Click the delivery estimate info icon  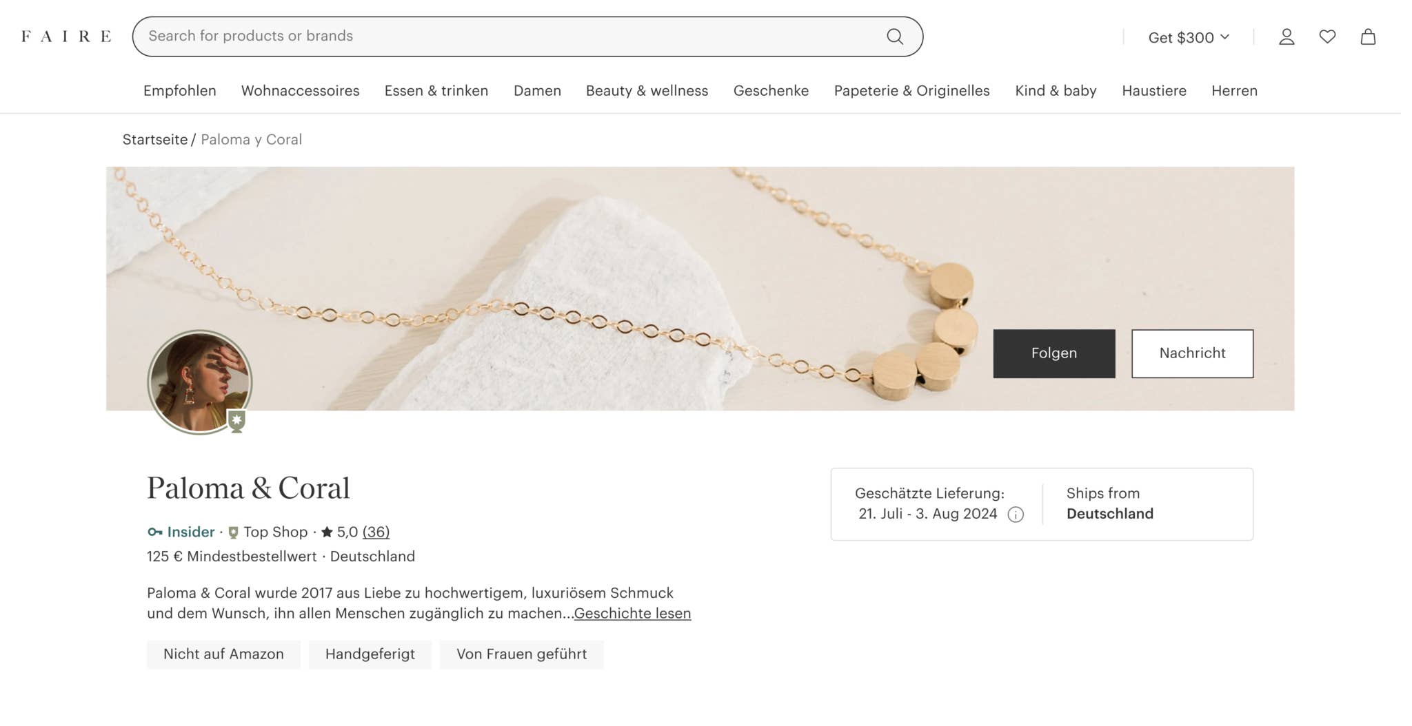click(1016, 515)
